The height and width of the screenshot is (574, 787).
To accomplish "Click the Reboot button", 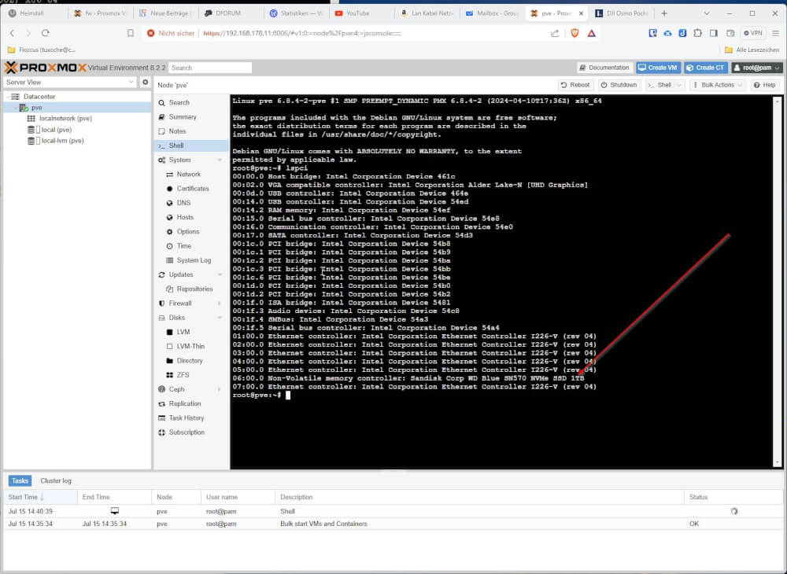I will (x=575, y=85).
